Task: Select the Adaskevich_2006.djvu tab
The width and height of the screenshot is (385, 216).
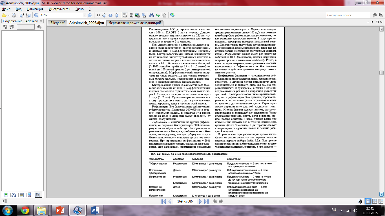Action: (87, 23)
